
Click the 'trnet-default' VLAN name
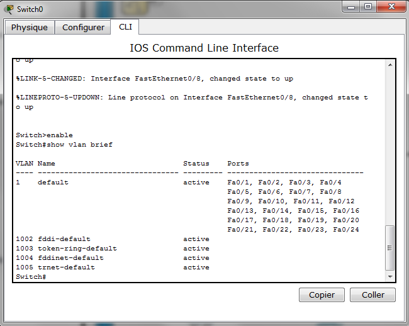pyautogui.click(x=66, y=267)
